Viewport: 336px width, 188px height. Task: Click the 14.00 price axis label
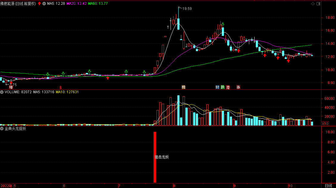(330, 44)
